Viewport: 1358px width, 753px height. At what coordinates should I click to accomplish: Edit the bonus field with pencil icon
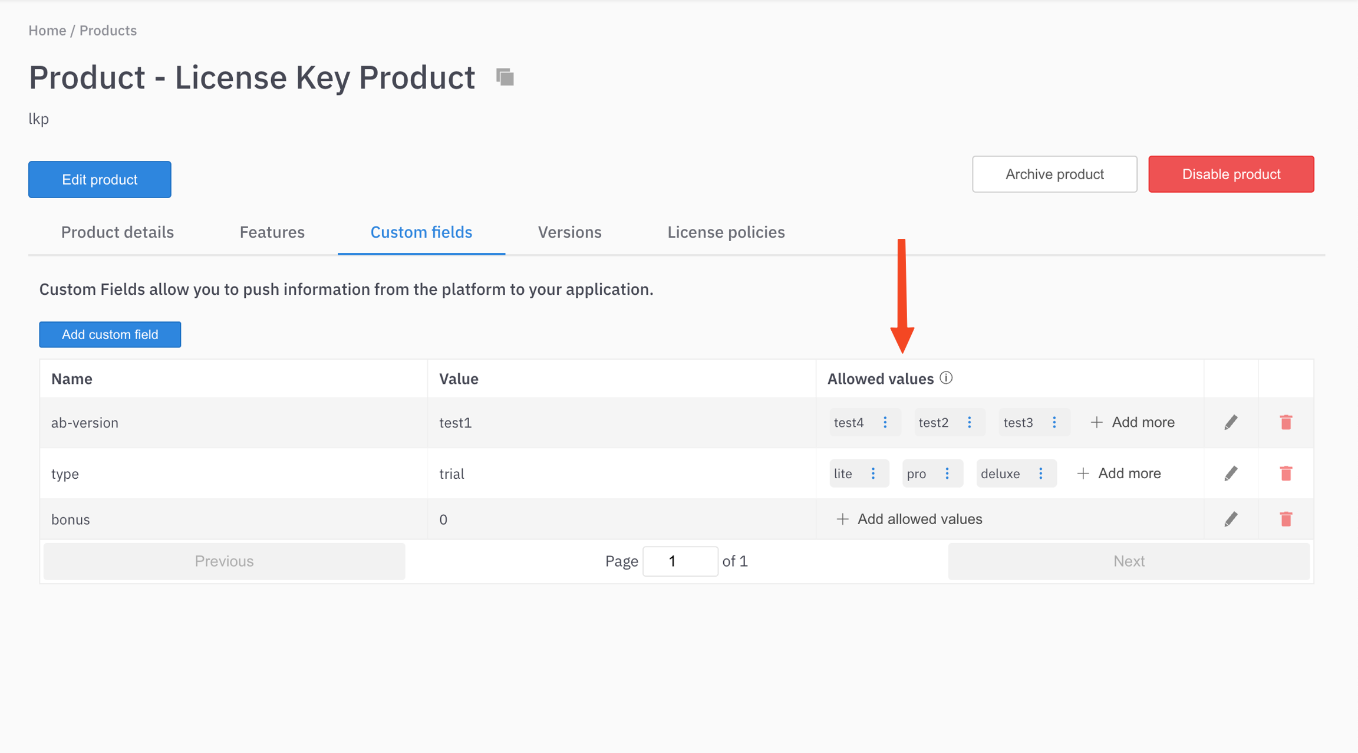tap(1231, 519)
